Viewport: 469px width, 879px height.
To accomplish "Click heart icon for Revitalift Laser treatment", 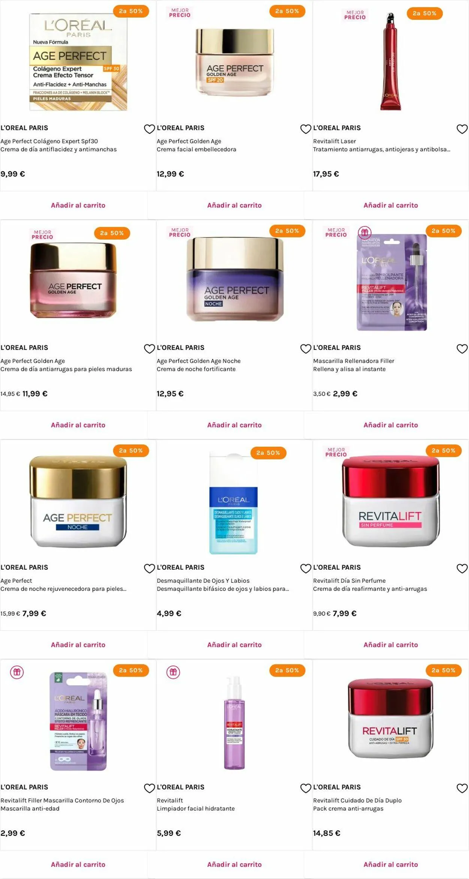I will click(x=462, y=129).
